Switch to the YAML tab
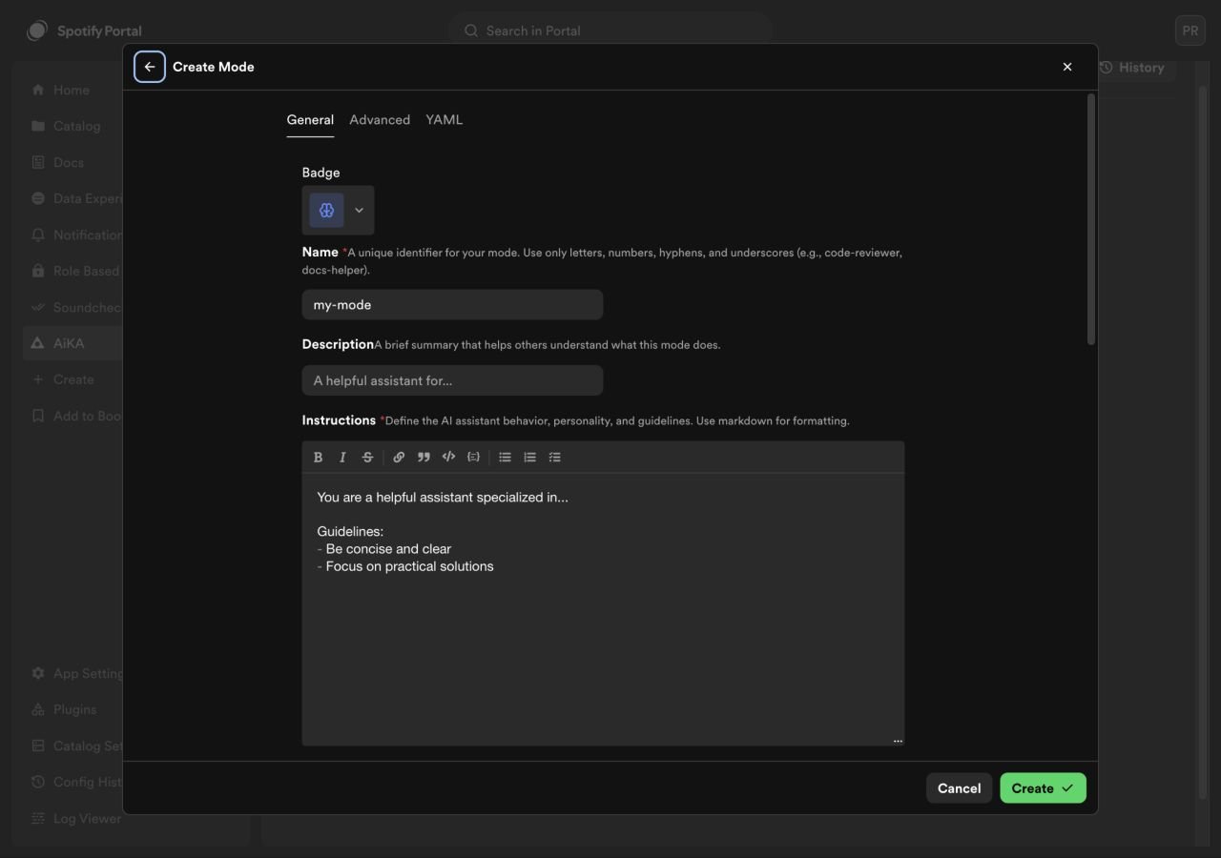The width and height of the screenshot is (1221, 858). [445, 119]
